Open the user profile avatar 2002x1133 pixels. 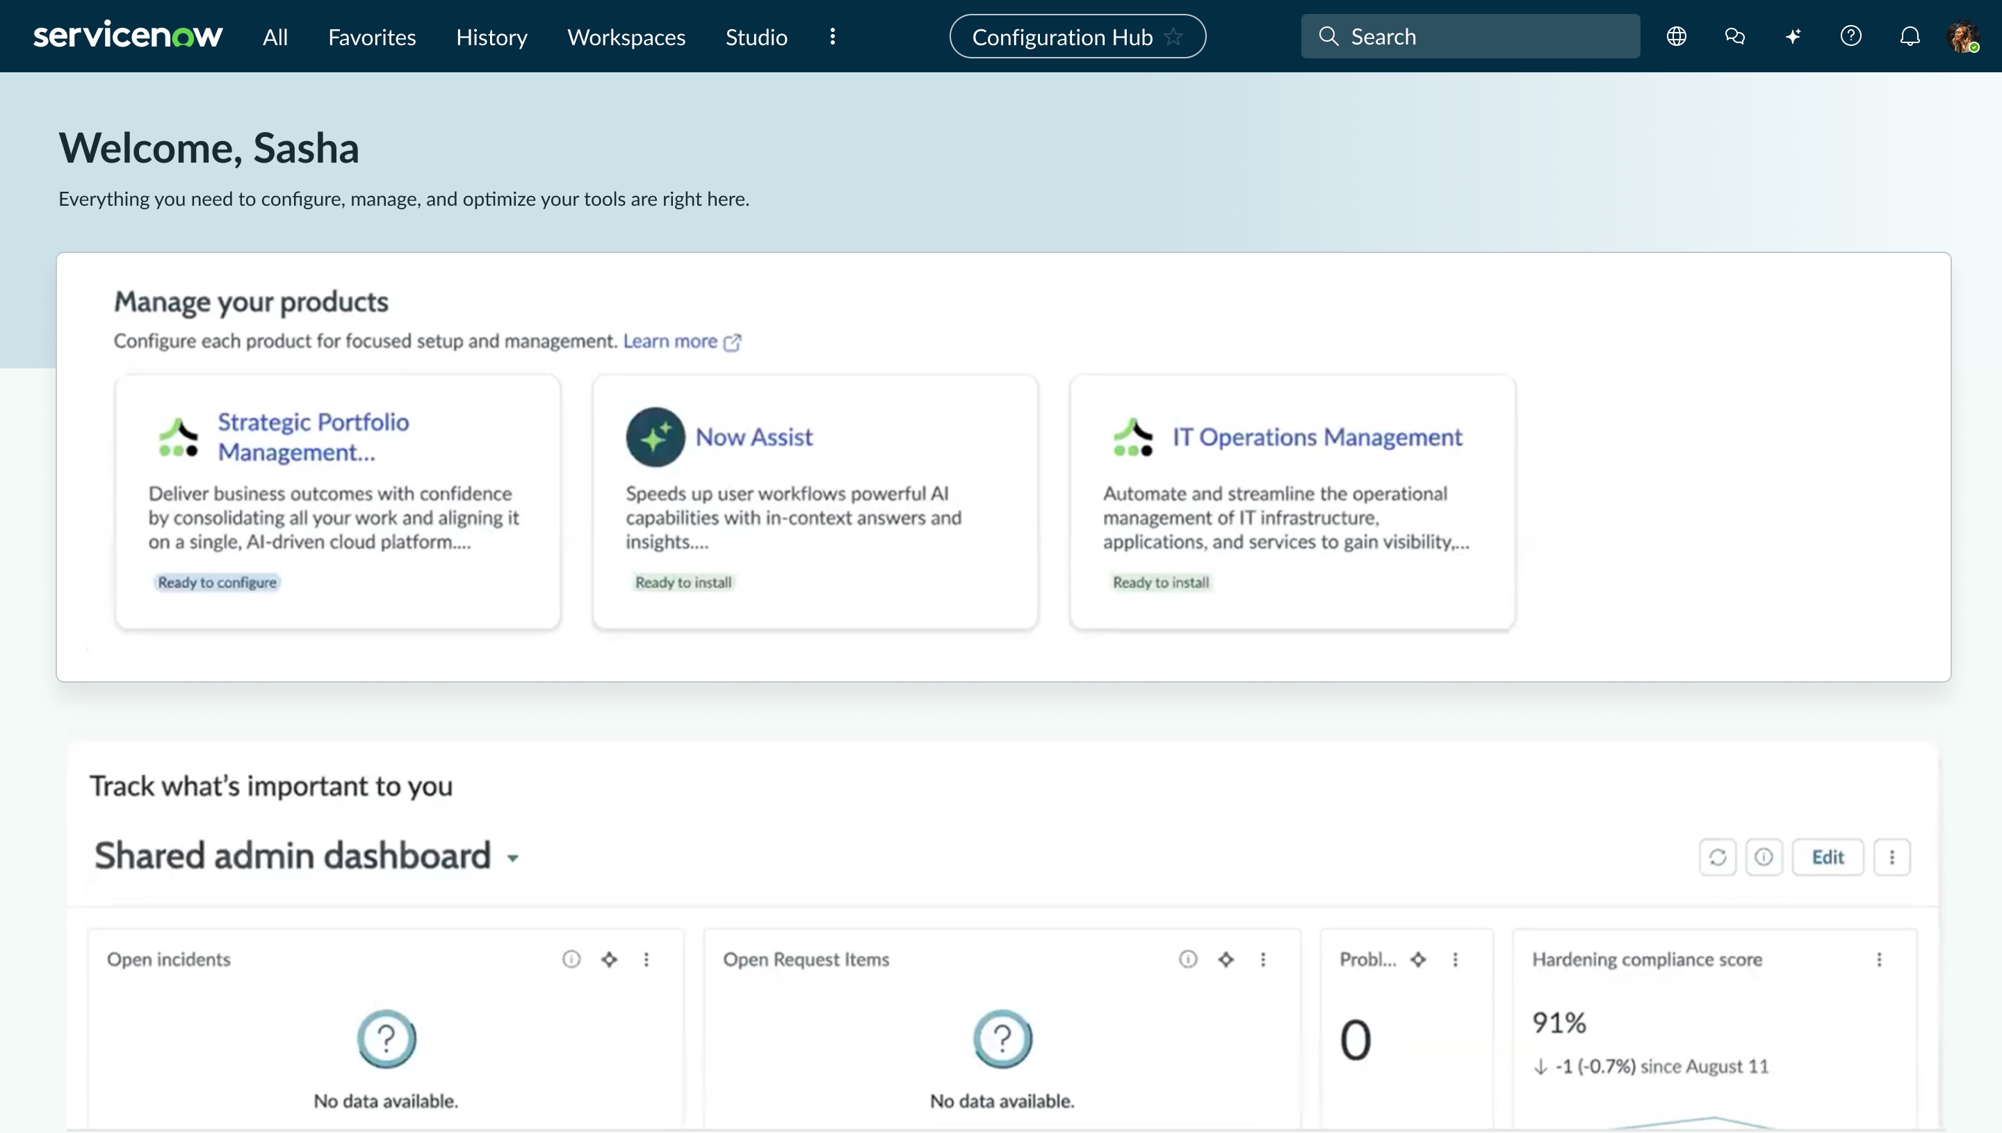point(1962,37)
